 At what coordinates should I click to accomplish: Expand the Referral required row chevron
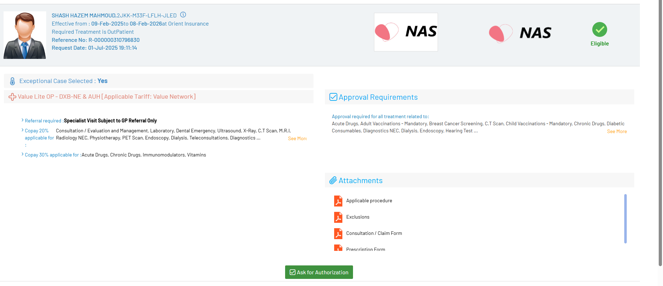coord(22,120)
